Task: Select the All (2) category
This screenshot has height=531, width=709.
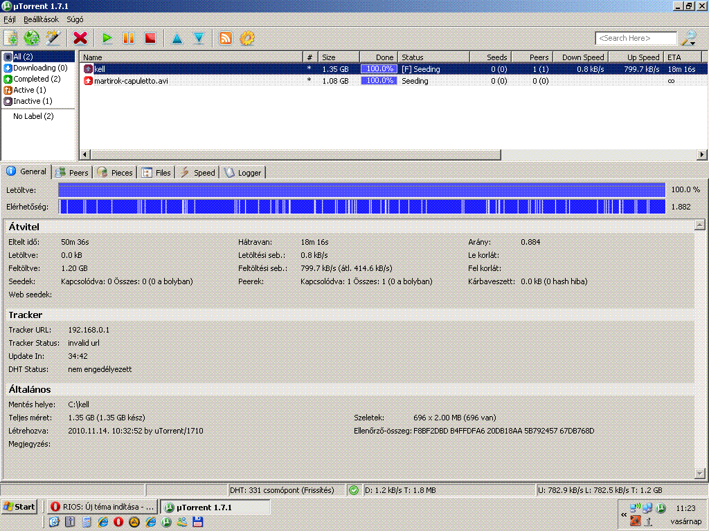Action: coord(38,57)
